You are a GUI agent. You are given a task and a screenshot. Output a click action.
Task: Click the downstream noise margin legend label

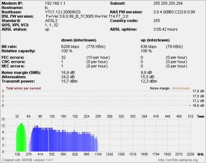(181, 88)
